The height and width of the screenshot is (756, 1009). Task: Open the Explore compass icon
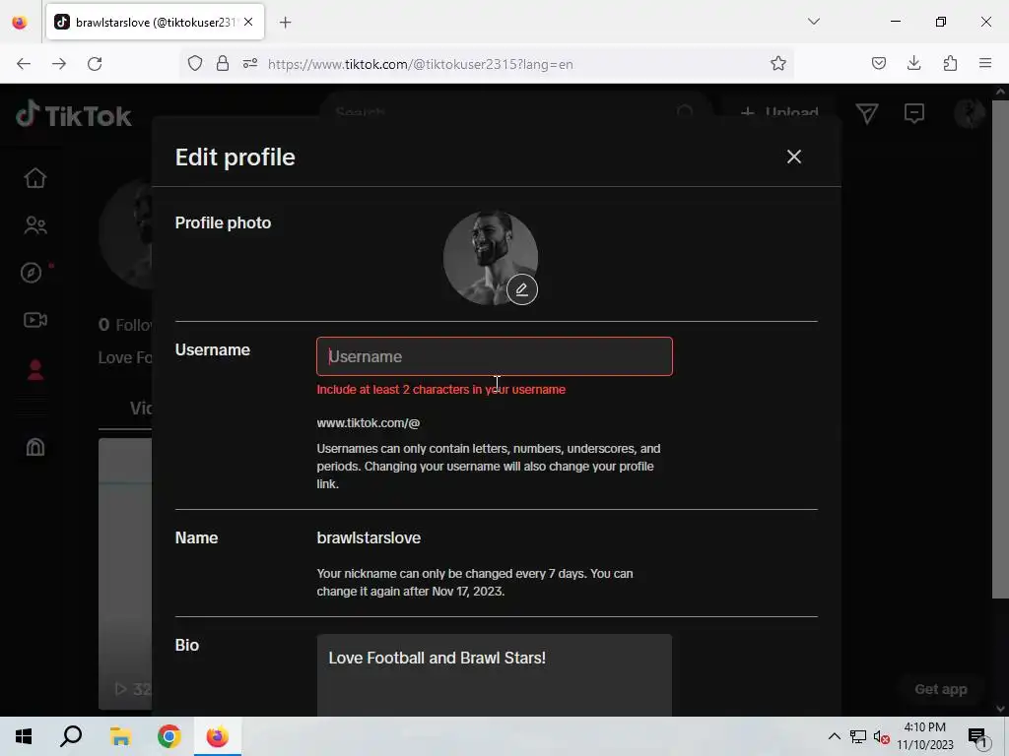click(31, 273)
